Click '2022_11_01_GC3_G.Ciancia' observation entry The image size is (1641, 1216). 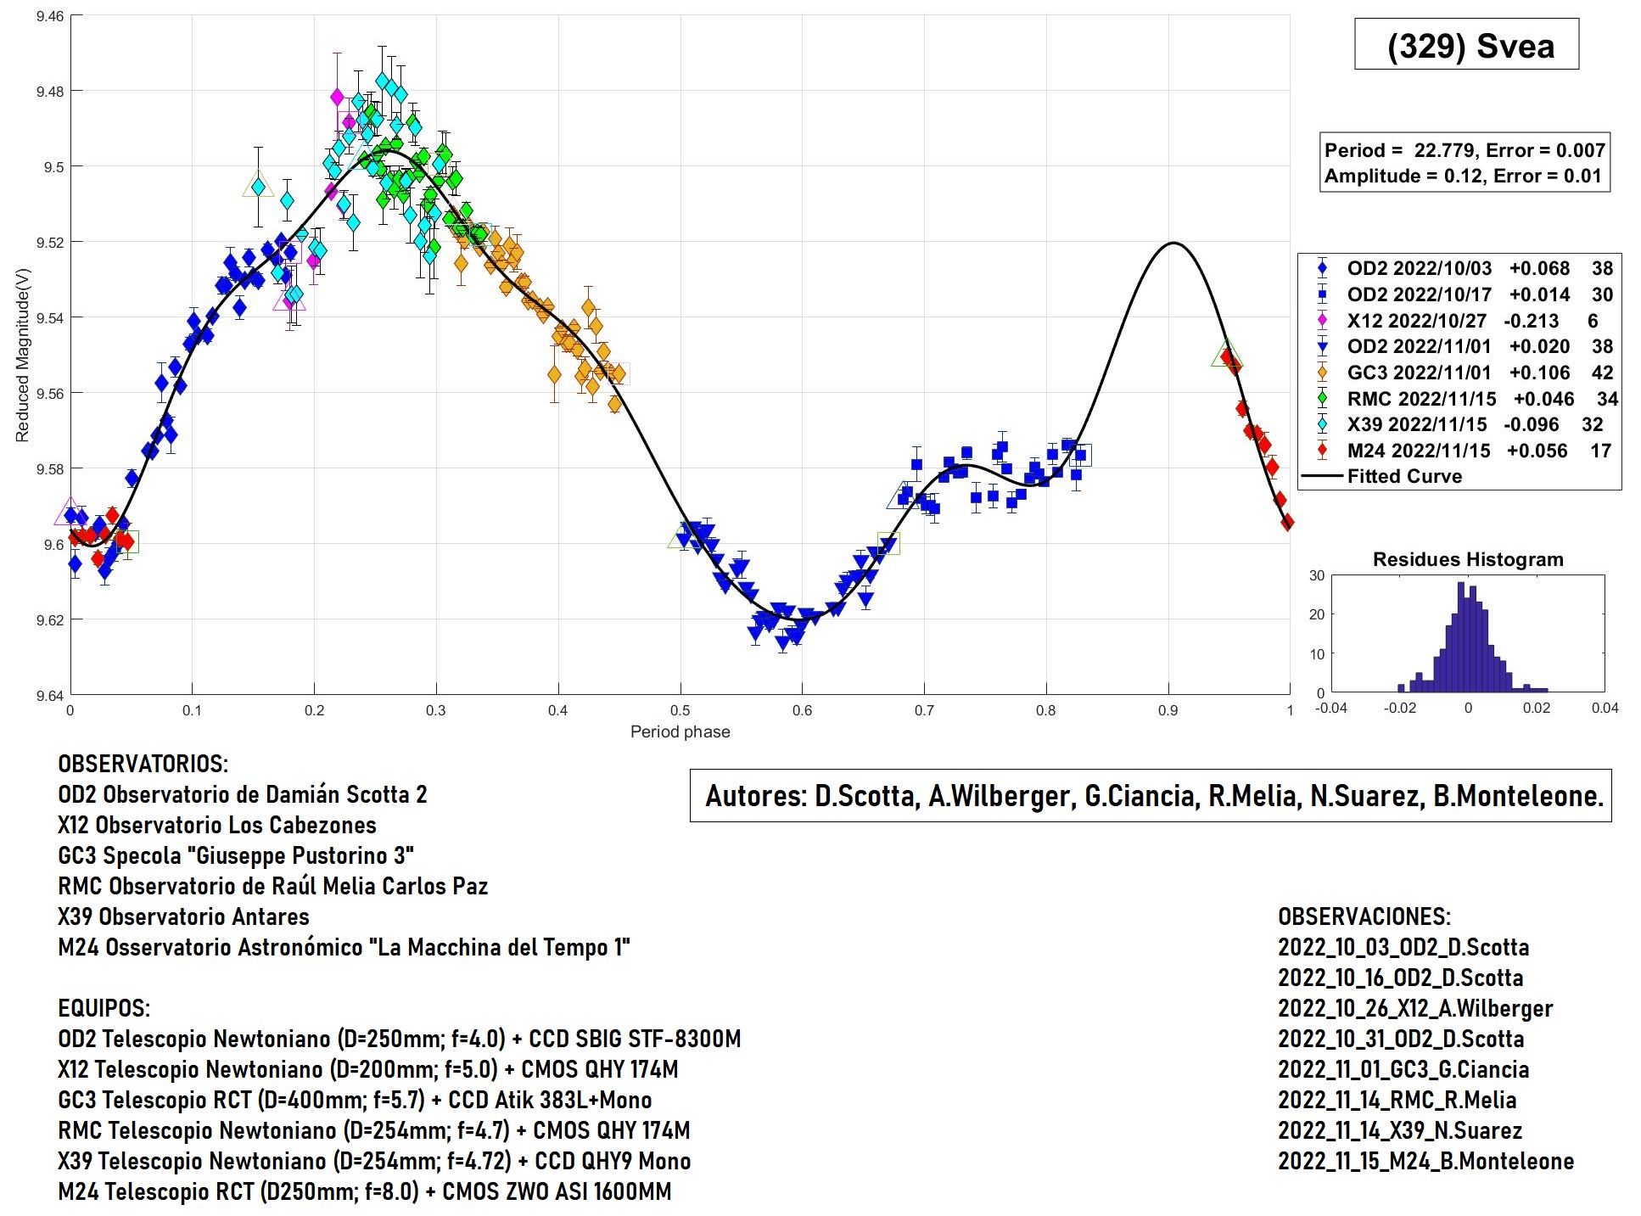tap(1403, 1069)
